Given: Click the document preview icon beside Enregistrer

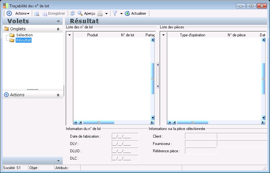Looking at the screenshot, I should (37, 13).
